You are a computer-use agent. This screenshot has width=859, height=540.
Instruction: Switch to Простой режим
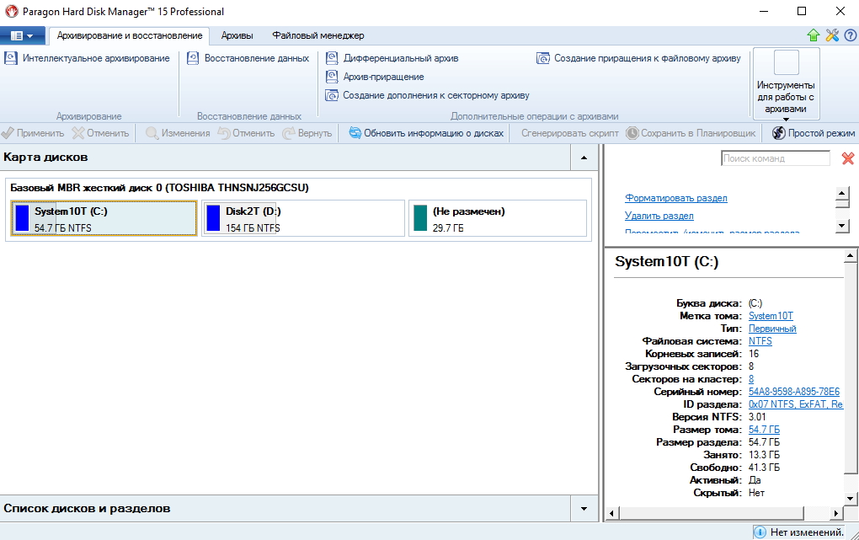point(813,133)
